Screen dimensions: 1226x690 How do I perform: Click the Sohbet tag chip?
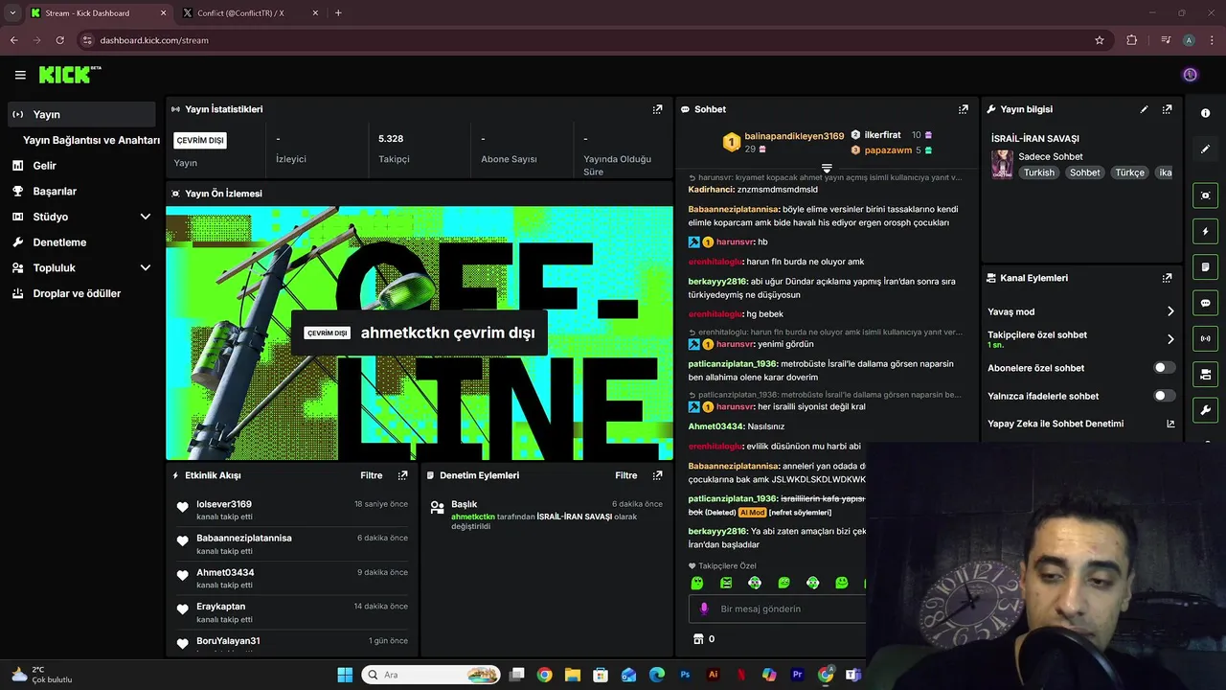coord(1085,172)
